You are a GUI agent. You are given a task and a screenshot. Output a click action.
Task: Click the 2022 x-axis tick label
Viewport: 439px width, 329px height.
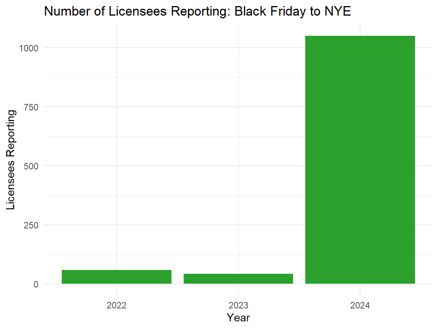tap(116, 305)
